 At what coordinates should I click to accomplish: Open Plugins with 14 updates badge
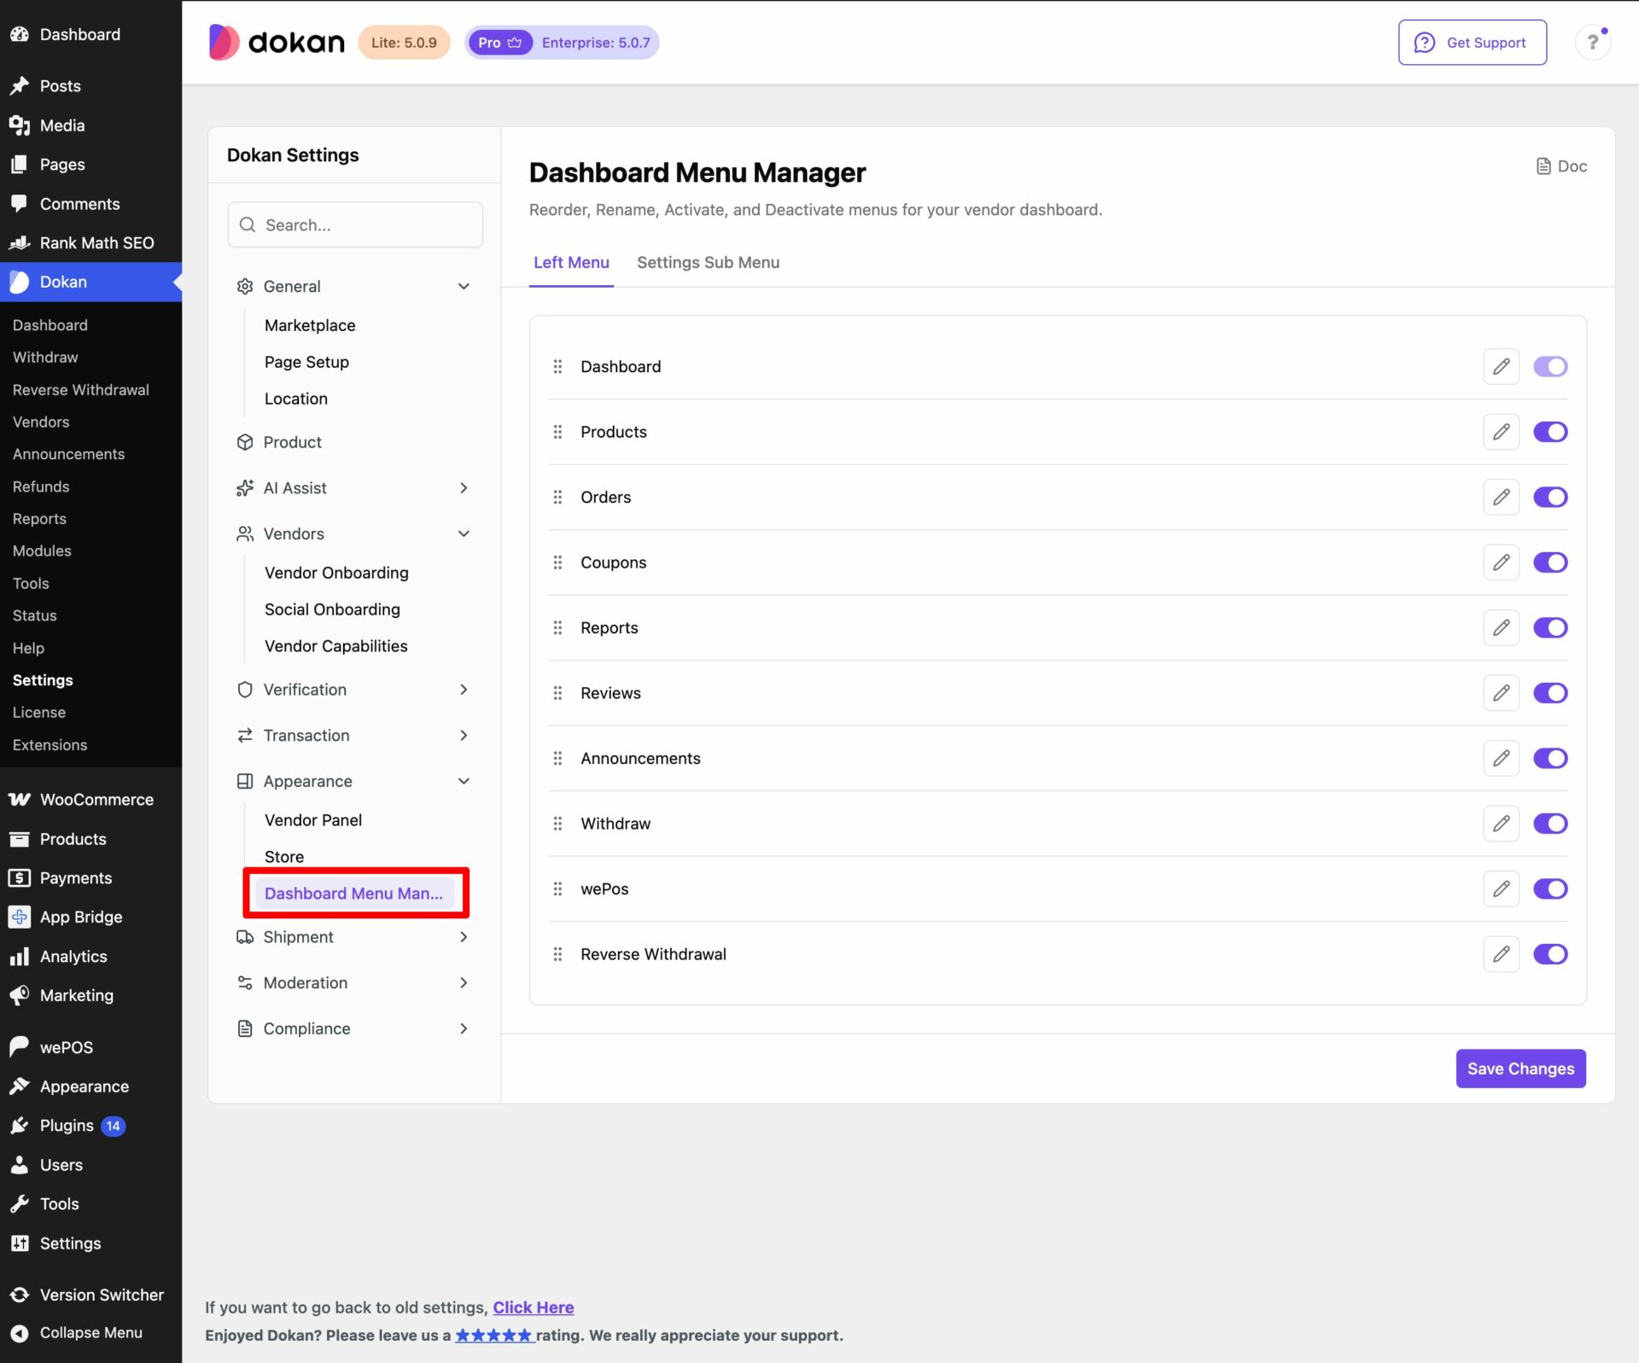click(90, 1126)
